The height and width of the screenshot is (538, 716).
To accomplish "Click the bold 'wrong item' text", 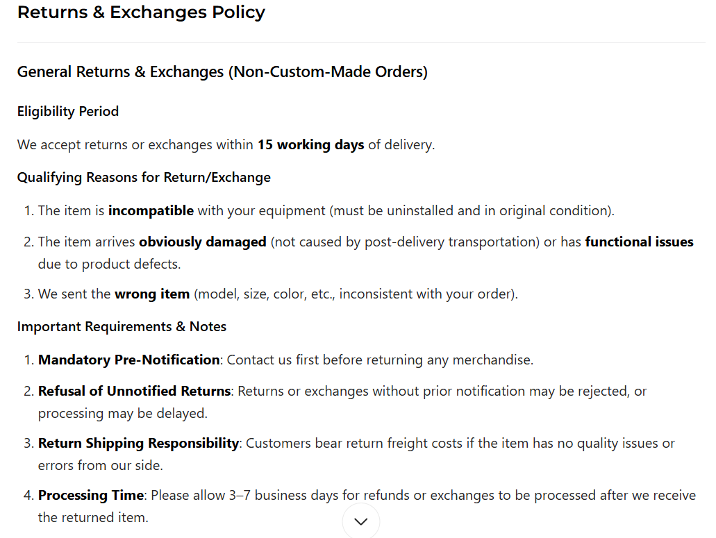I will click(152, 294).
